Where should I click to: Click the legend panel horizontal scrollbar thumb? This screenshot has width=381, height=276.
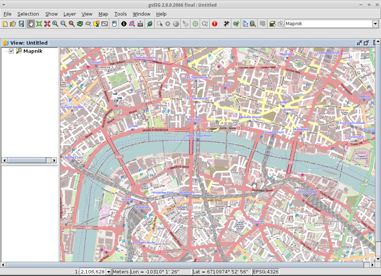[27, 160]
